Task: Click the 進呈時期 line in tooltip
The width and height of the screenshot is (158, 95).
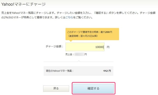Action: 83,36
